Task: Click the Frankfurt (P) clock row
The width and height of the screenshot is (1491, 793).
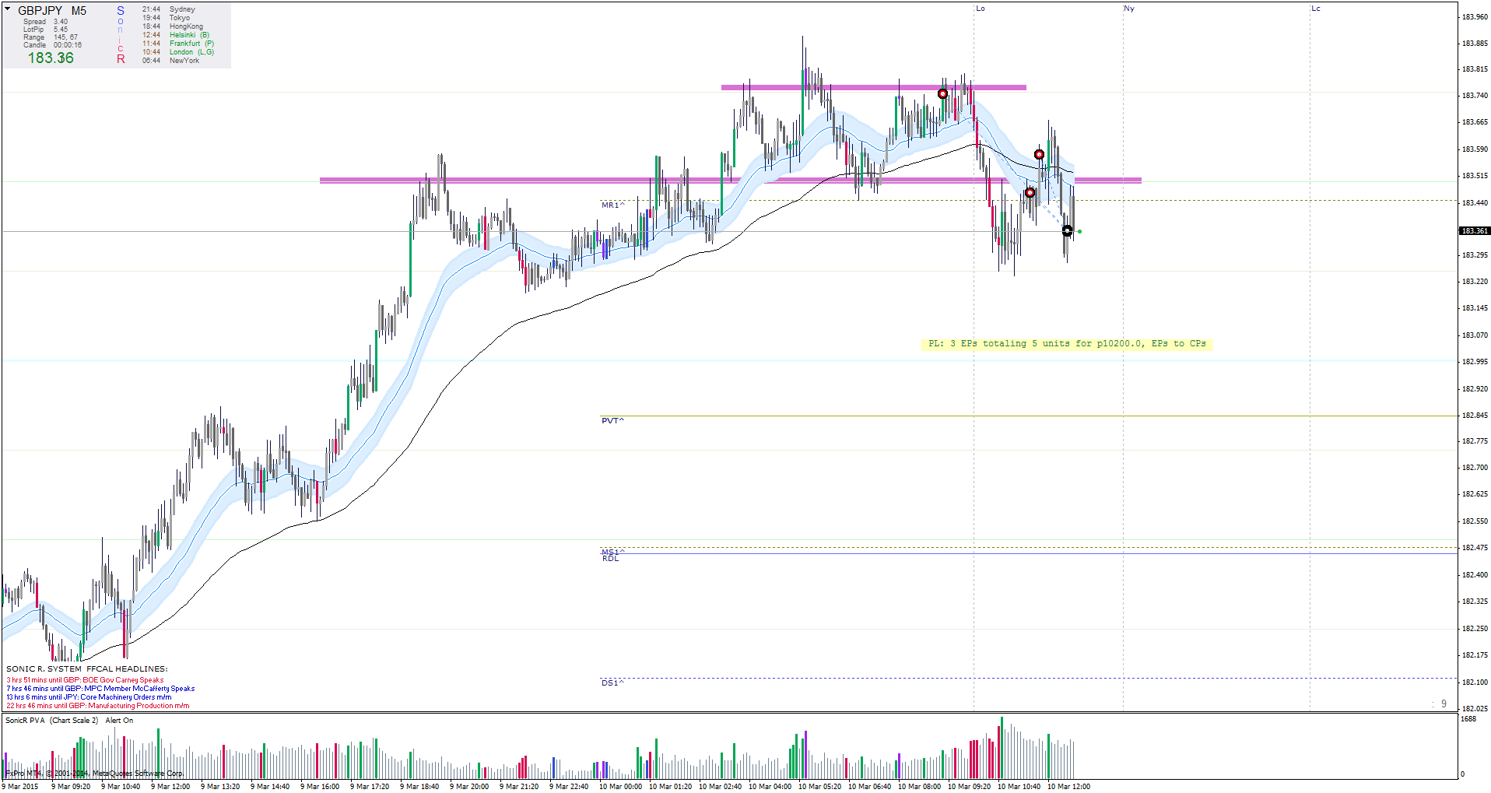Action: click(x=178, y=44)
